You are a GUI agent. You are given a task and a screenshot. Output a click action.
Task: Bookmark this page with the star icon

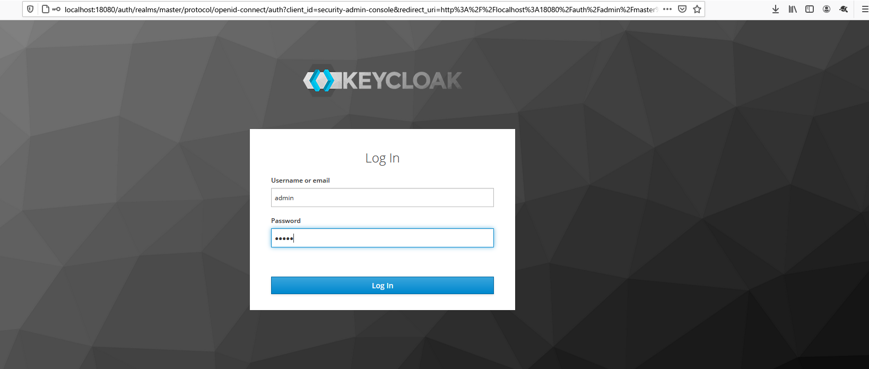pos(697,9)
